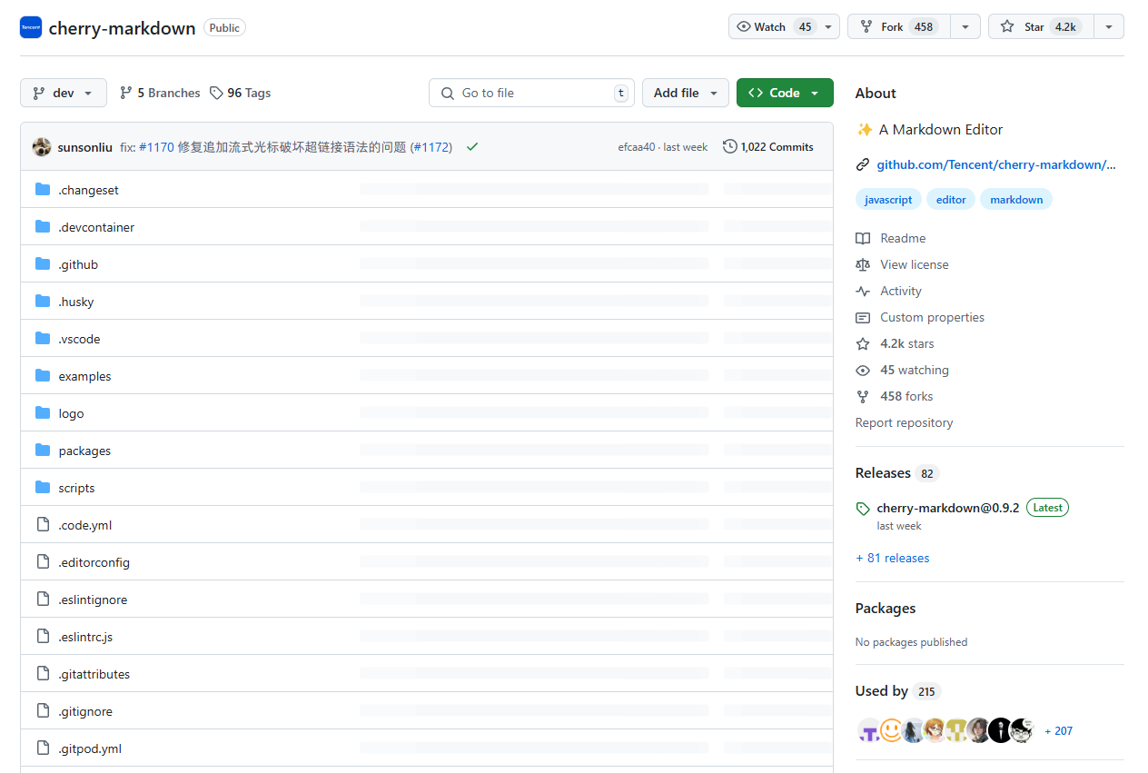Open the Add file dropdown
Image resolution: width=1148 pixels, height=773 pixels.
pos(686,93)
